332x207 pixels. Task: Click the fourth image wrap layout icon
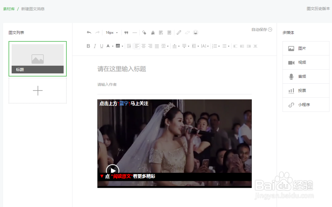(x=255, y=46)
